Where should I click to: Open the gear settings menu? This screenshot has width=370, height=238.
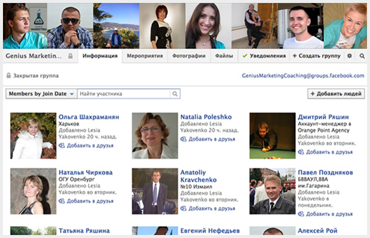click(350, 56)
